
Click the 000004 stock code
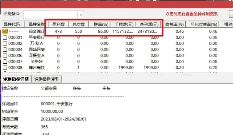coord(15,49)
